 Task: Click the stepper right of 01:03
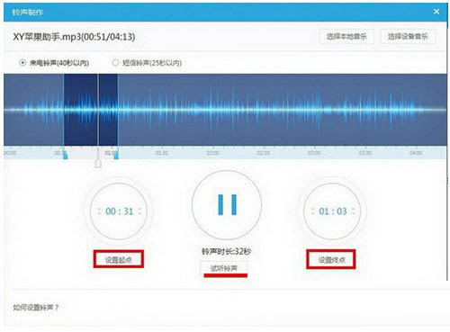point(353,211)
